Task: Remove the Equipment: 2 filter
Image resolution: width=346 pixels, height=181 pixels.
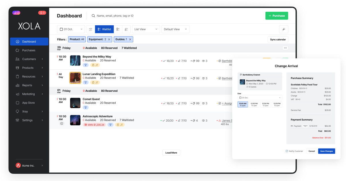Action: coord(109,39)
